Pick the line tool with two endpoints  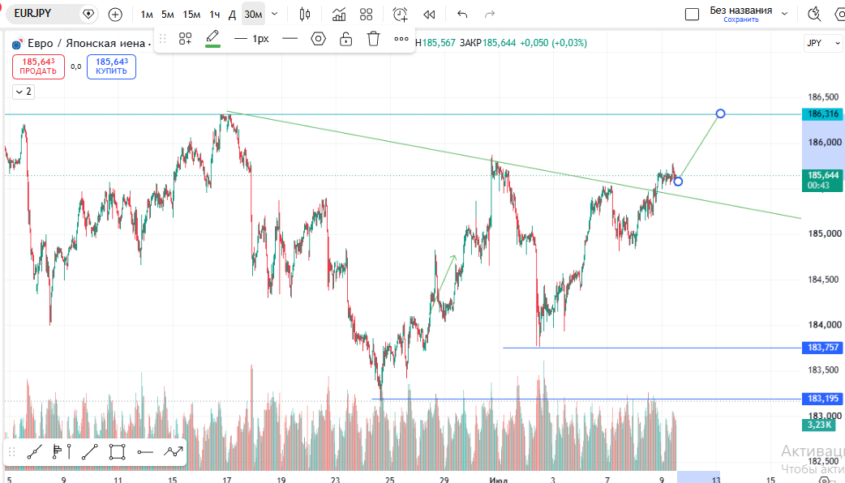tap(89, 452)
